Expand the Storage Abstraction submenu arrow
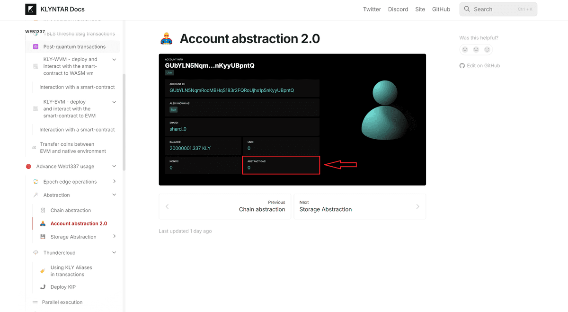 (x=115, y=237)
